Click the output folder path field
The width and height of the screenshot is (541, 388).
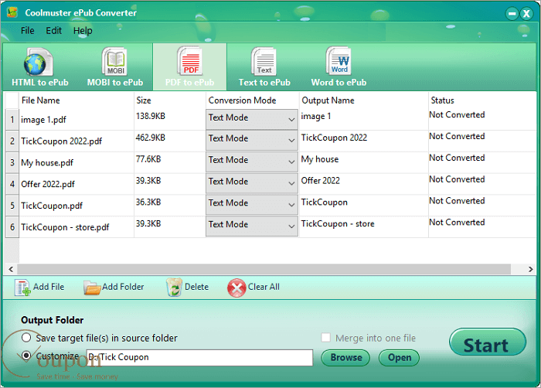199,357
